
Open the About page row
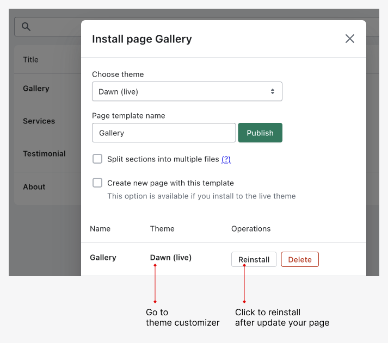pyautogui.click(x=34, y=187)
